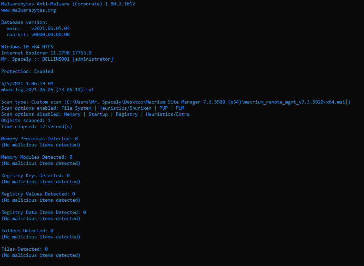Click Registry Data Items Detected line

(44, 213)
